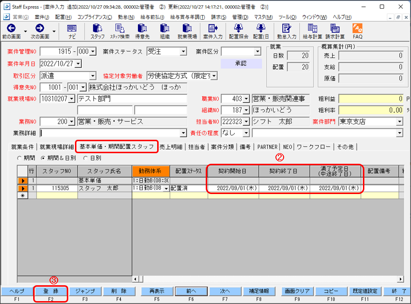The height and width of the screenshot is (304, 411).
Task: Open the 配置照会 toolbar icon
Action: pyautogui.click(x=238, y=31)
